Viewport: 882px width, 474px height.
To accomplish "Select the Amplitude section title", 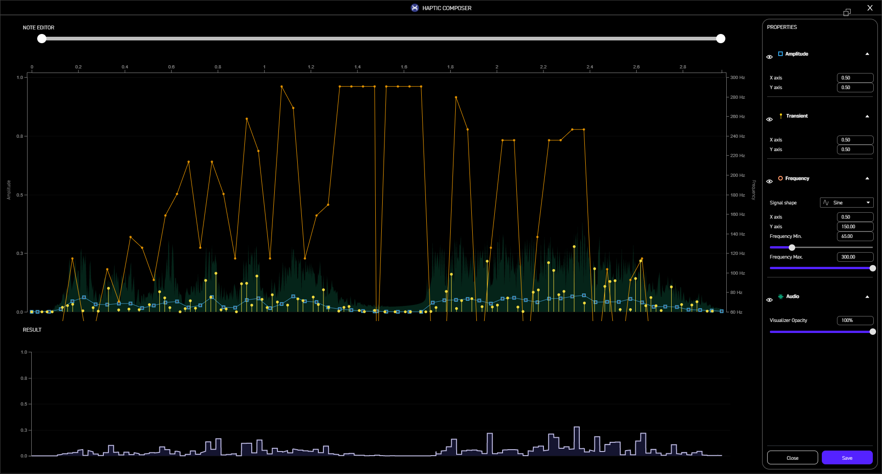I will (797, 54).
